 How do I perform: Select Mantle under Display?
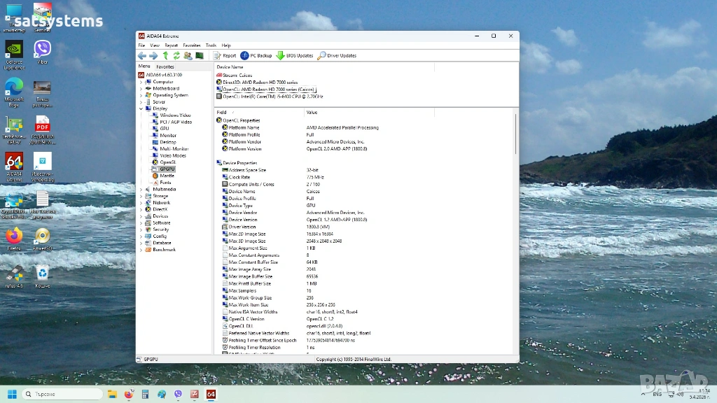(167, 176)
